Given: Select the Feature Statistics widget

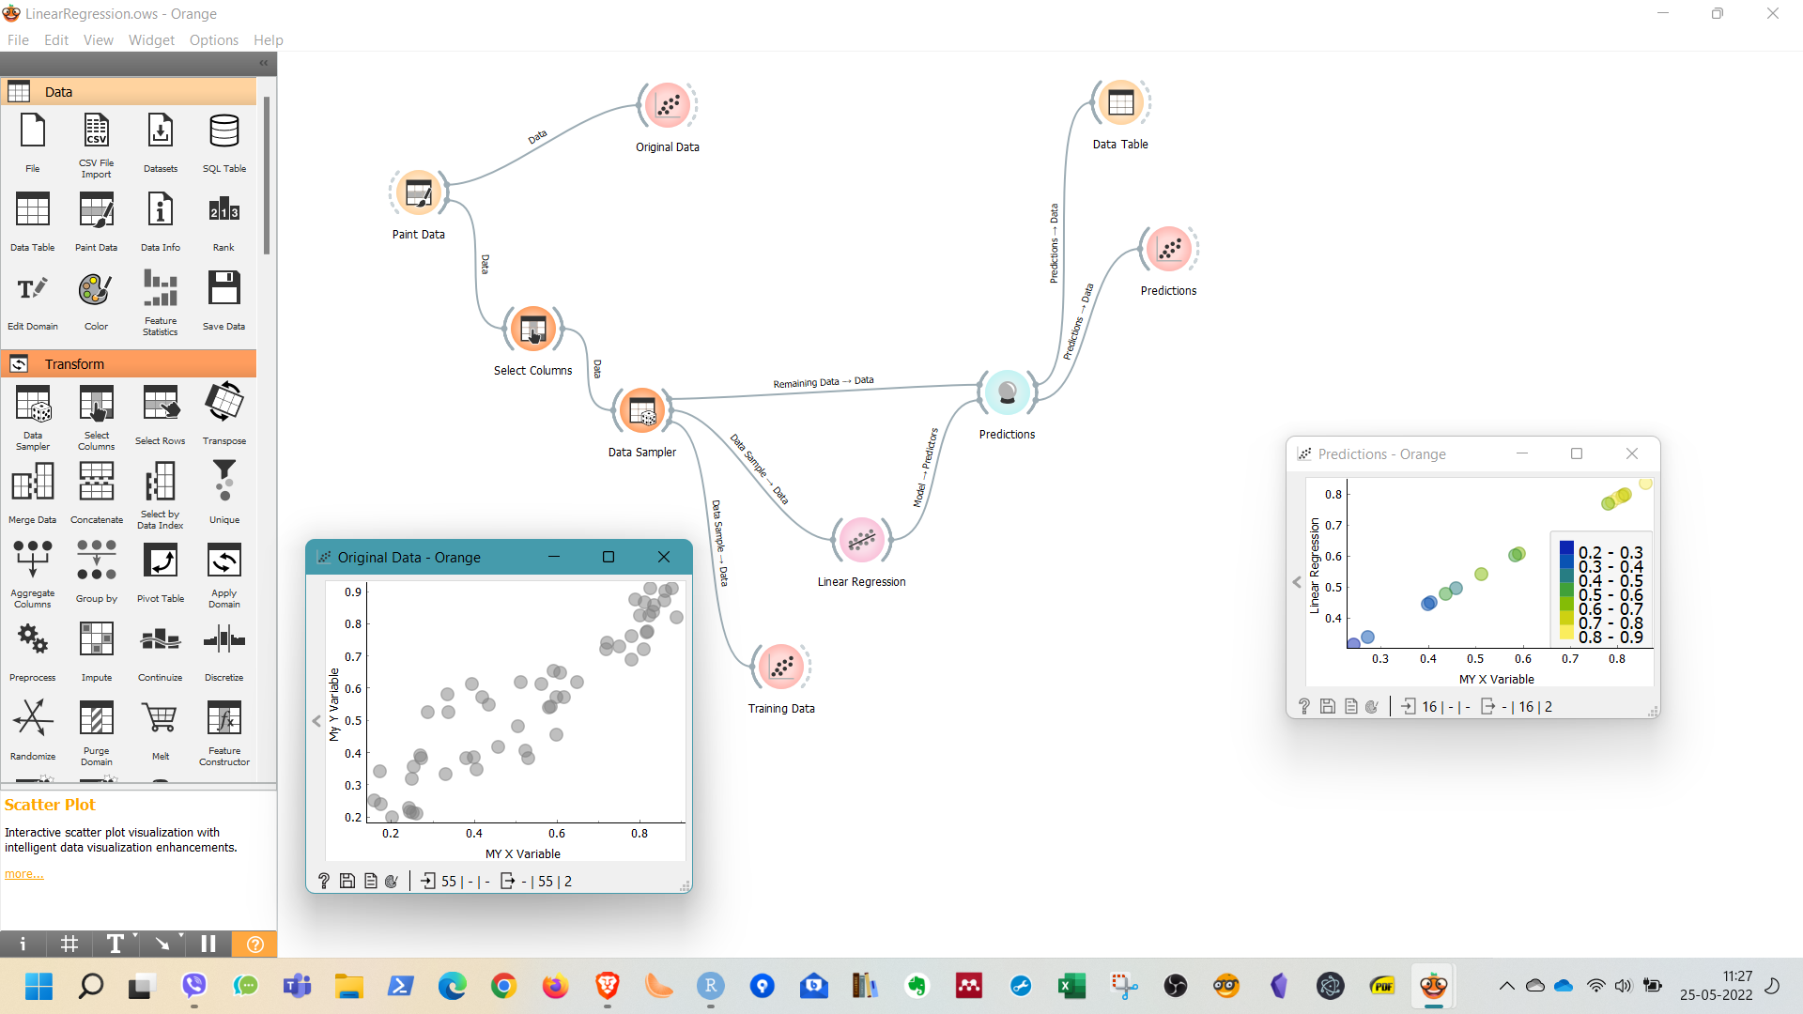Looking at the screenshot, I should click(x=161, y=300).
